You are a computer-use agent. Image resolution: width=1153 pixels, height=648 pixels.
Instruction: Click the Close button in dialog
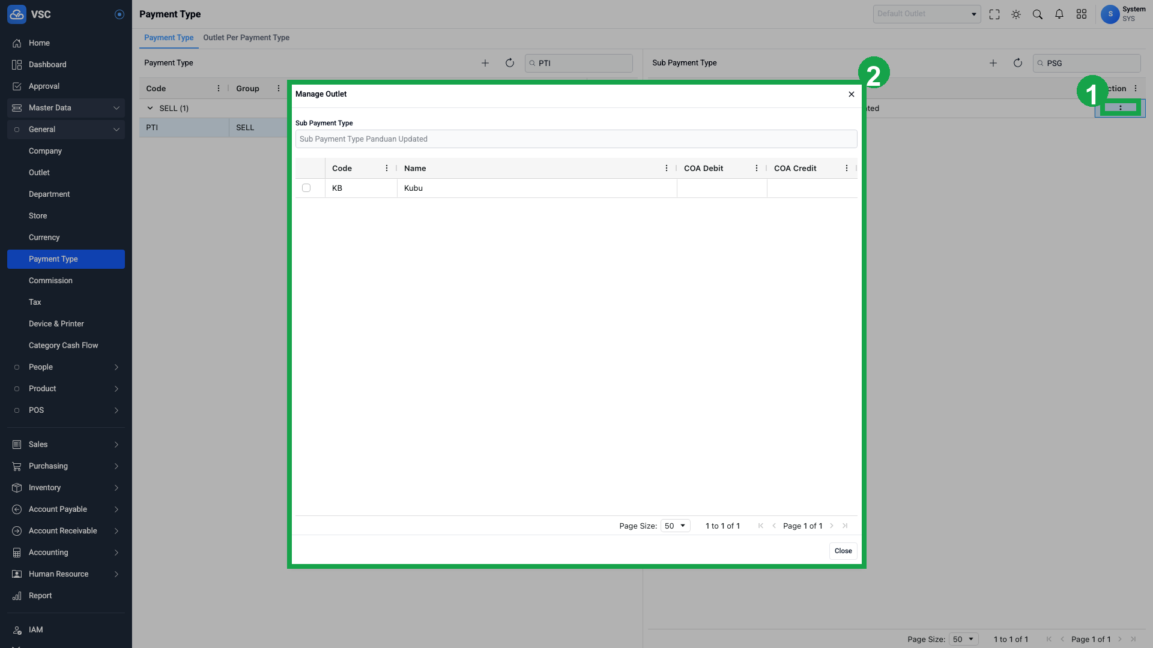[x=843, y=551]
